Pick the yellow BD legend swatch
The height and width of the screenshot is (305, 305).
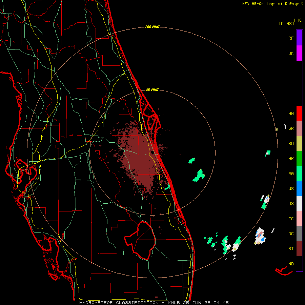click(299, 143)
